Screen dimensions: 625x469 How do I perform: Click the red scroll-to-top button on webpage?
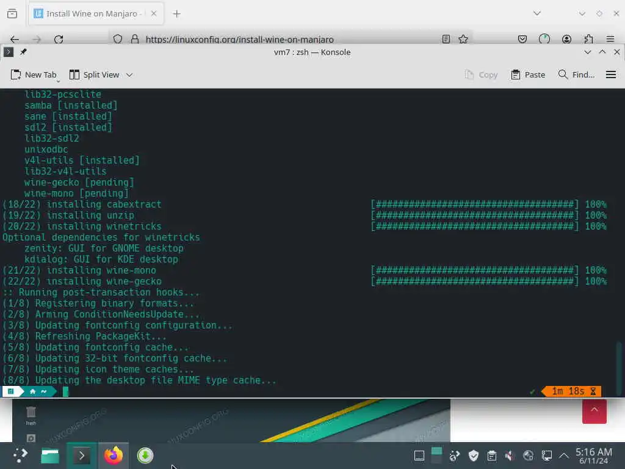[594, 411]
